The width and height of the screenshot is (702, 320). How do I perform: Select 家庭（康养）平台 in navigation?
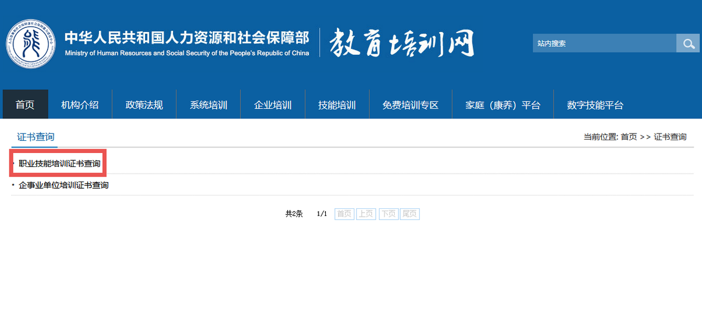[x=503, y=105]
